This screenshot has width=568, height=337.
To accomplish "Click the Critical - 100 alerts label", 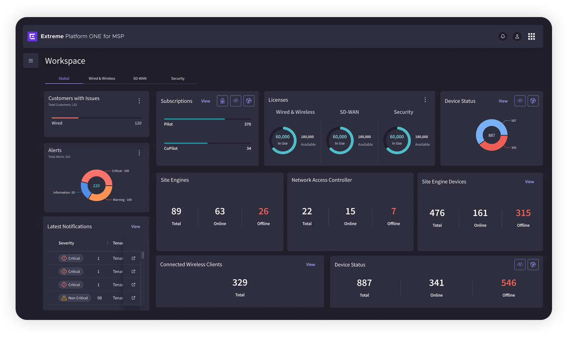I will tap(120, 171).
